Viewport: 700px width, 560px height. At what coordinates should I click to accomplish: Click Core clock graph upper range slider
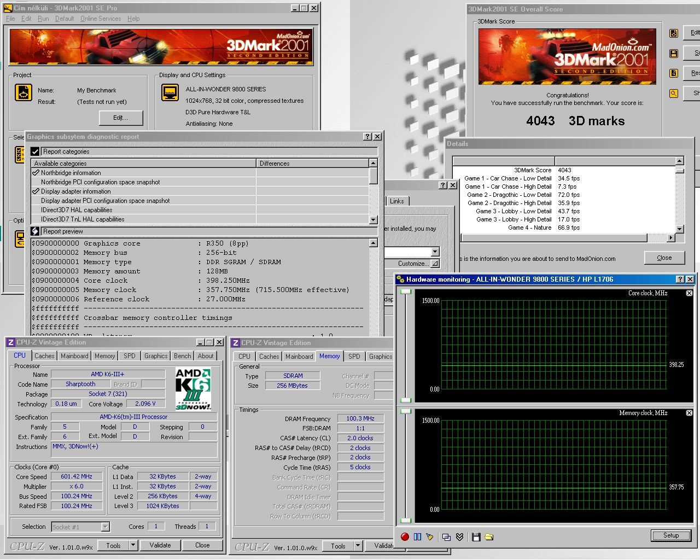pos(406,291)
